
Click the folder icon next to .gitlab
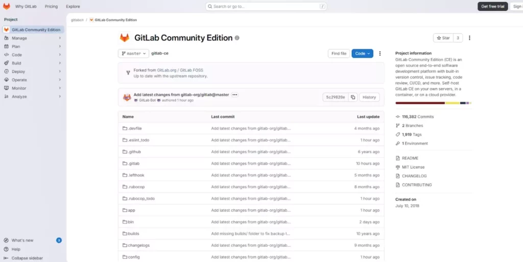125,163
